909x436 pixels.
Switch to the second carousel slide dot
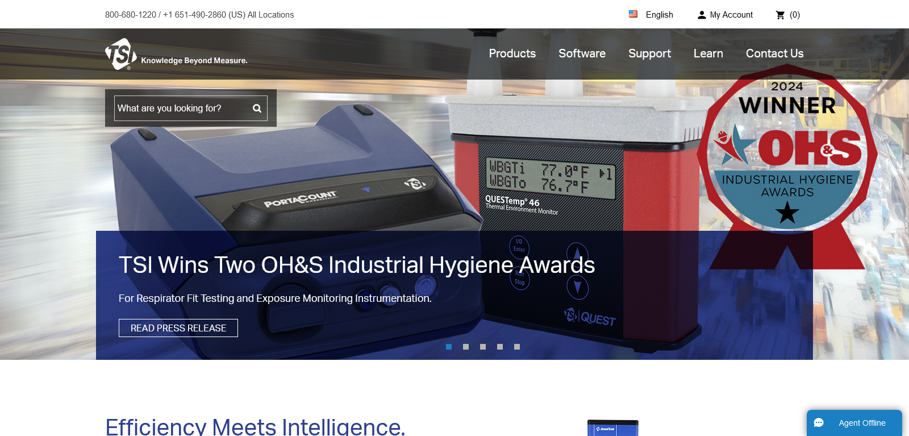466,347
